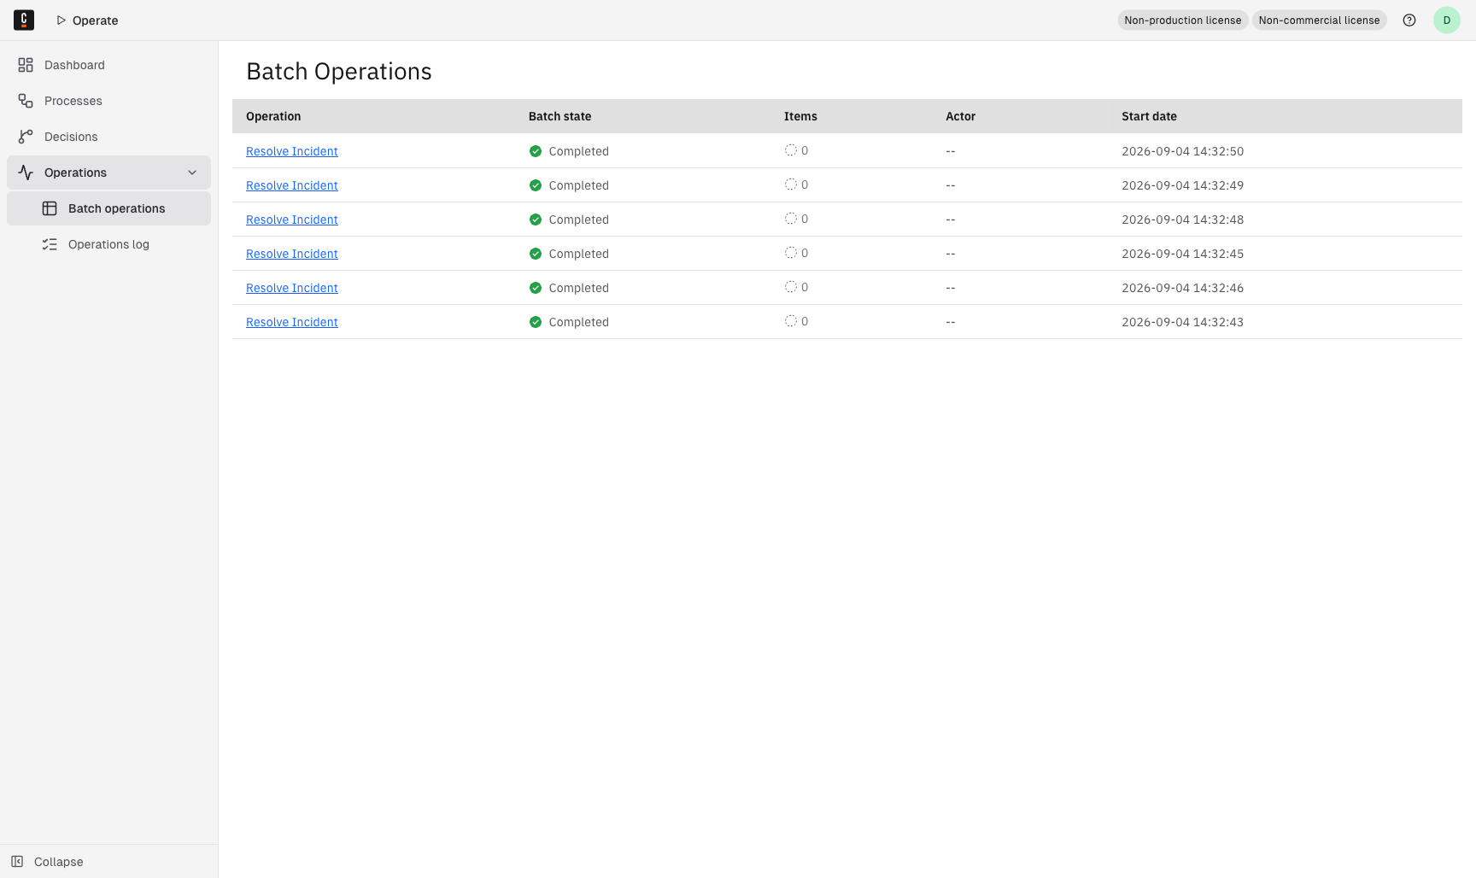
Task: Select Operations in the sidebar
Action: [x=108, y=173]
